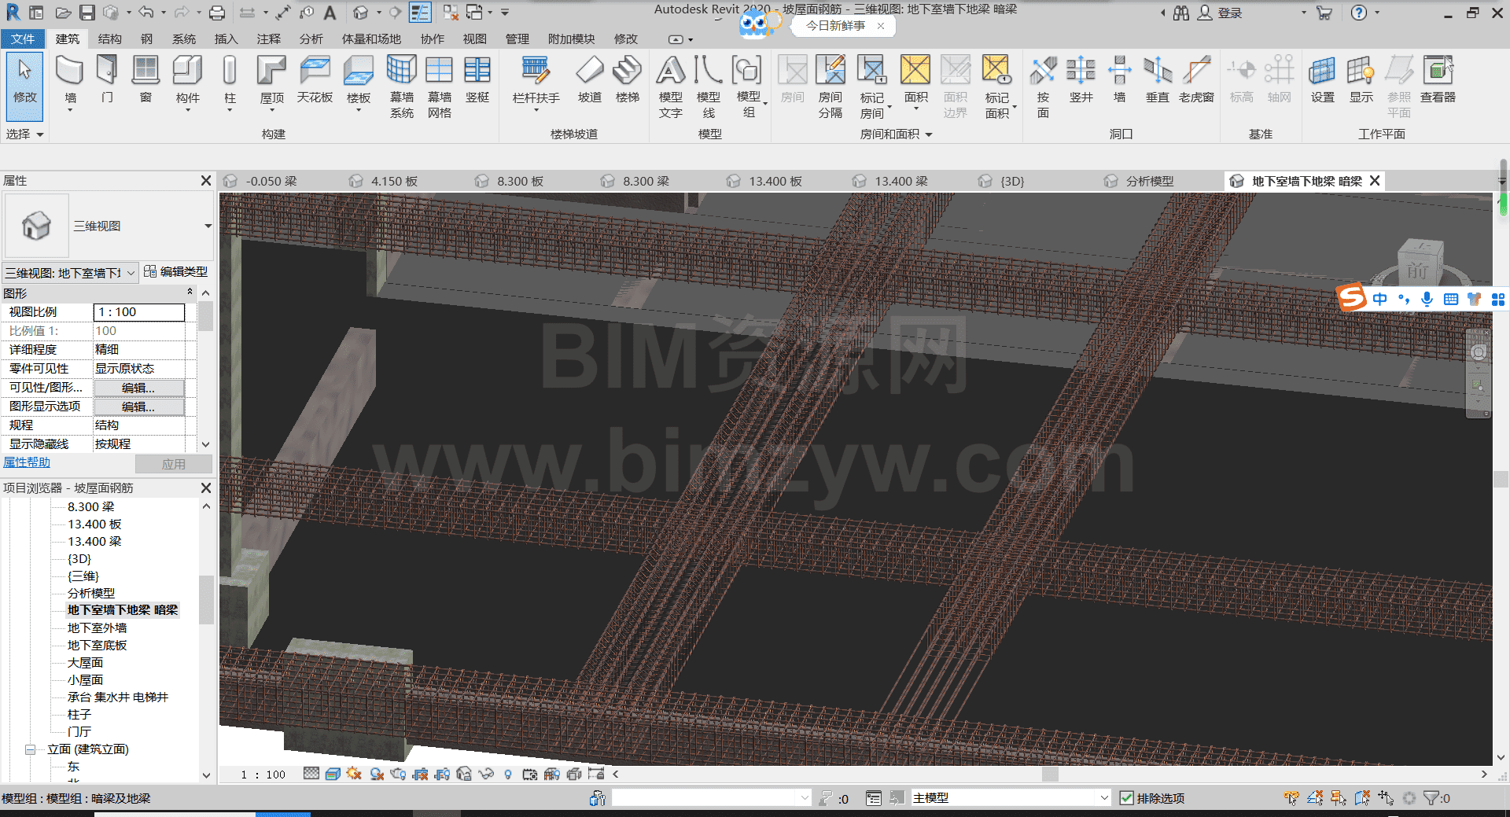Open the 地下室外墙 view in Project Browser
This screenshot has width=1510, height=817.
97,628
